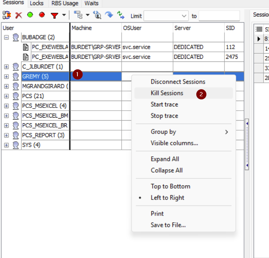Expand the SYS (4) group
The image size is (269, 258).
coord(7,145)
